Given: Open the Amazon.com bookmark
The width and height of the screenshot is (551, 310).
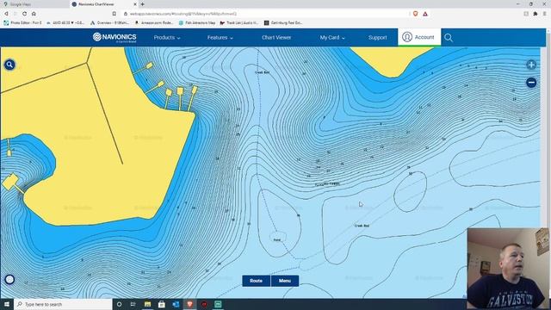Looking at the screenshot, I should 154,23.
